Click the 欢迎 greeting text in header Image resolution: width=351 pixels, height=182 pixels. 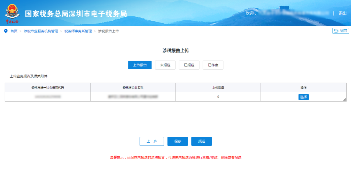[x=251, y=13]
